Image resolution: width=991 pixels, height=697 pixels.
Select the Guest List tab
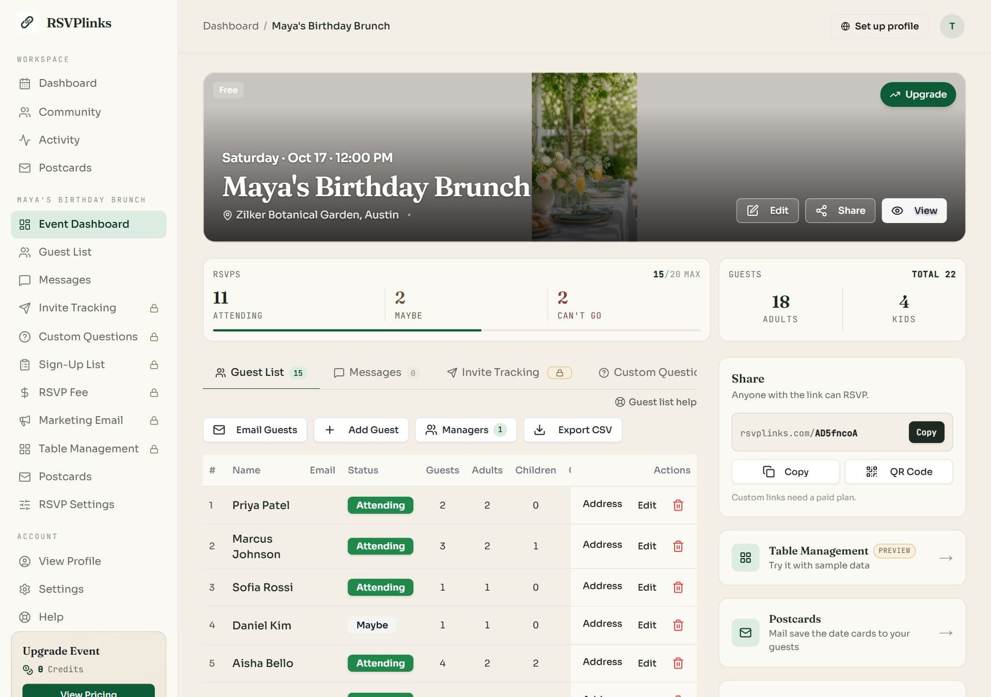(261, 372)
